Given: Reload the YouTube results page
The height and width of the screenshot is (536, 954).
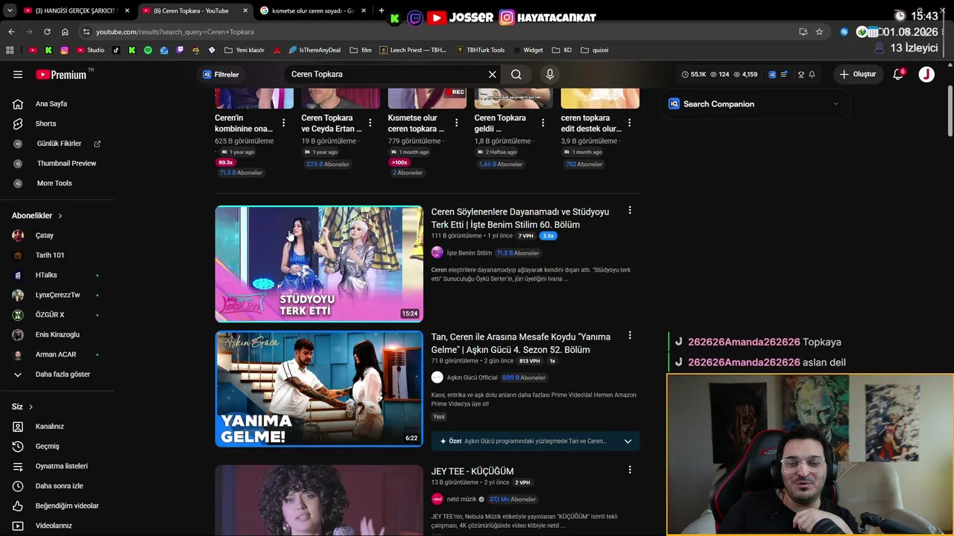Looking at the screenshot, I should (x=47, y=32).
